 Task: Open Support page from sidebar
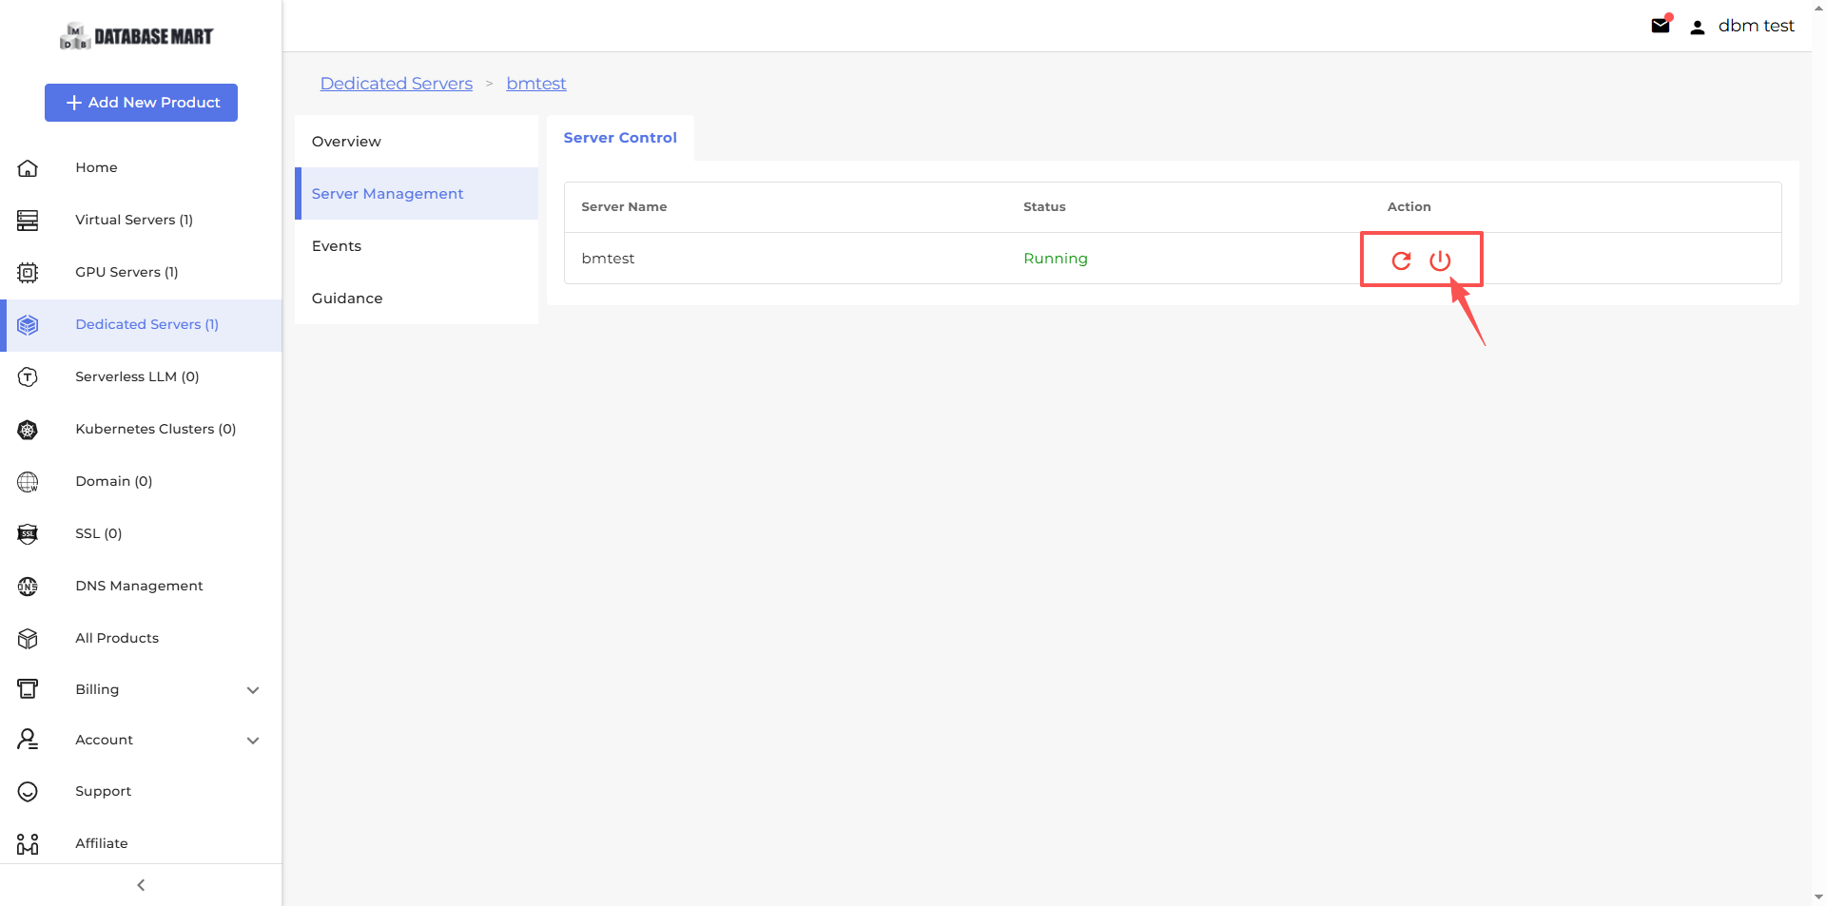[104, 791]
